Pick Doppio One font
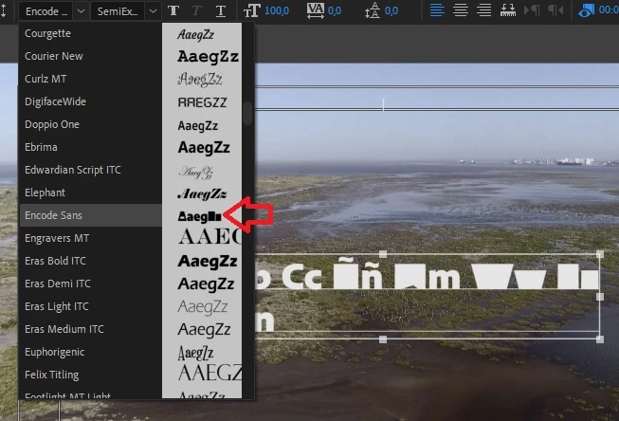This screenshot has width=619, height=421. tap(90, 124)
